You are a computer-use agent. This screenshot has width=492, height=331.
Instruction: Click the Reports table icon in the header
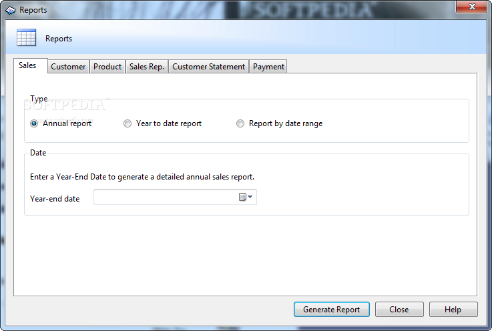click(x=26, y=37)
